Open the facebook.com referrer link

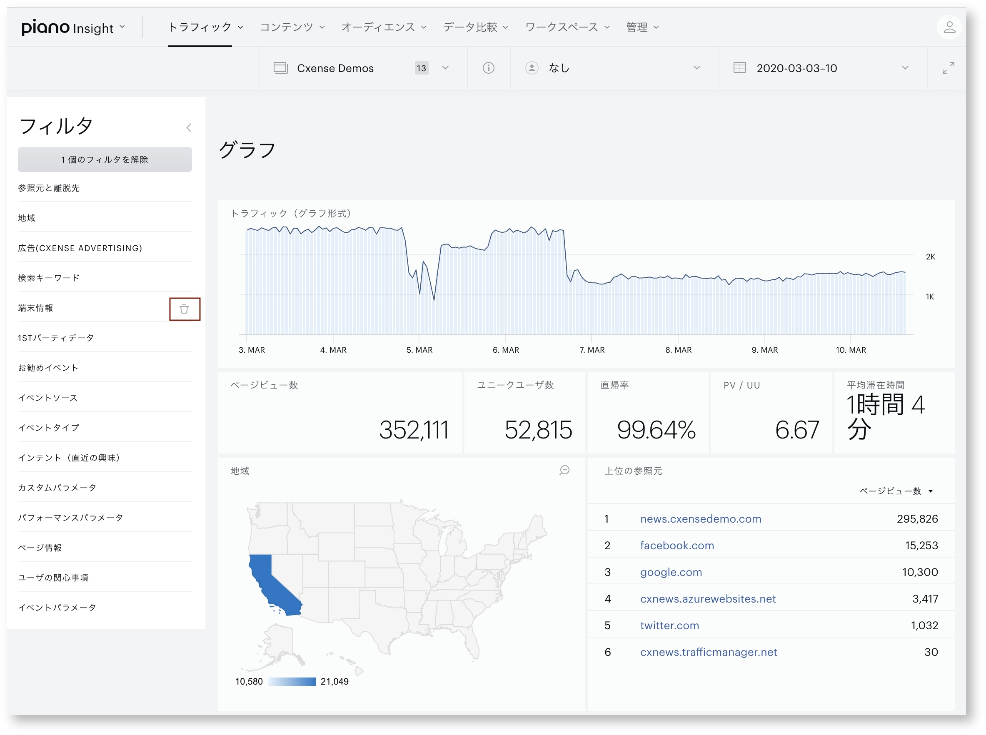(x=677, y=545)
